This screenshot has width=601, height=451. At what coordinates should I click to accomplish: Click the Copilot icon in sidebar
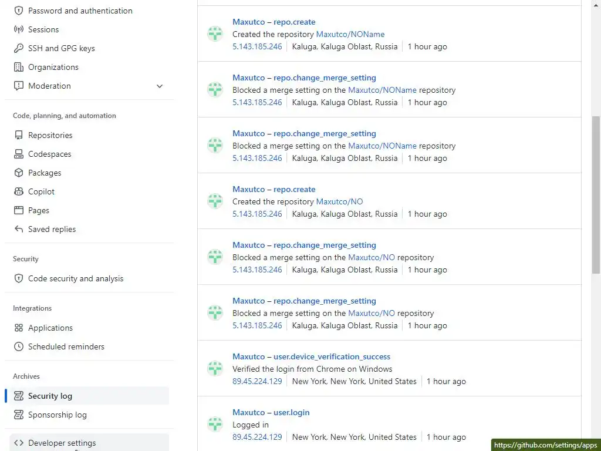18,191
